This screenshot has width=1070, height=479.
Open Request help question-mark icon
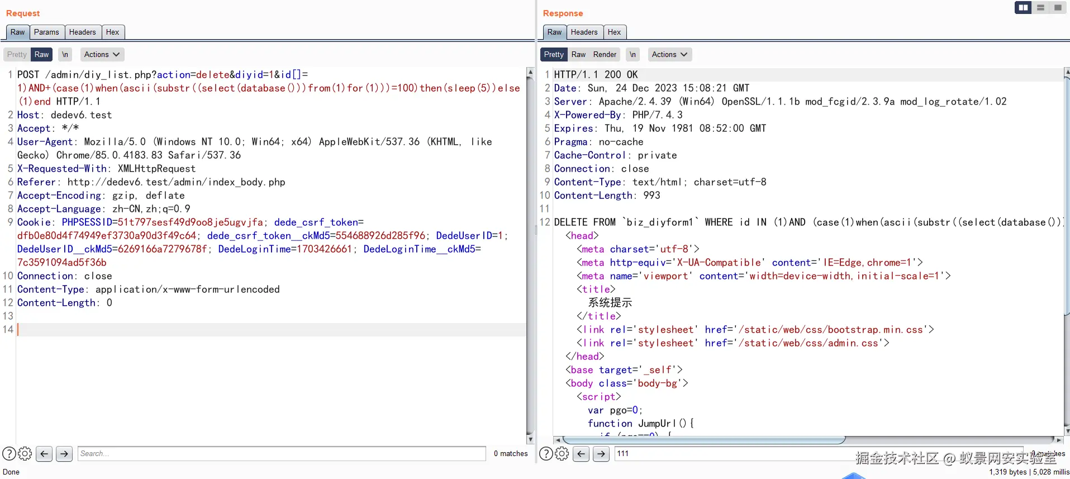coord(9,453)
